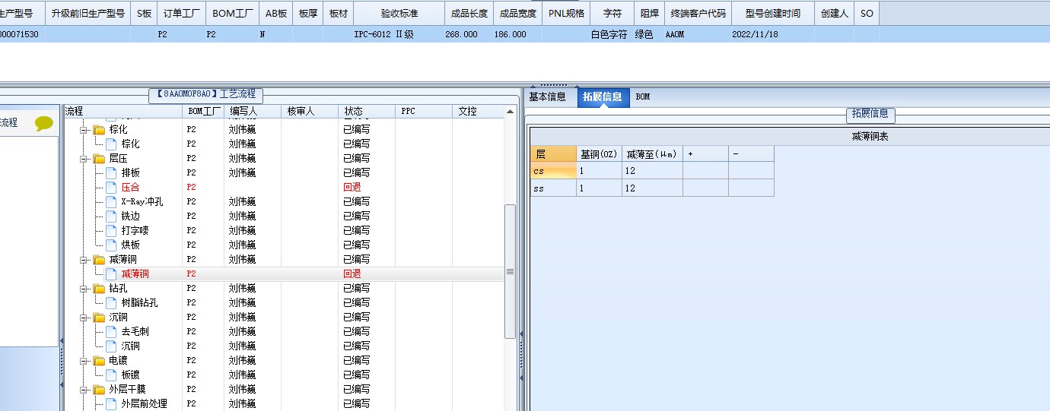Click the document icon of 沉铜 sub-step
This screenshot has width=1050, height=411.
pos(111,346)
